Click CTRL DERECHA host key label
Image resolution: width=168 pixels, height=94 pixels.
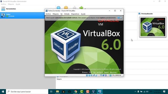(116, 75)
